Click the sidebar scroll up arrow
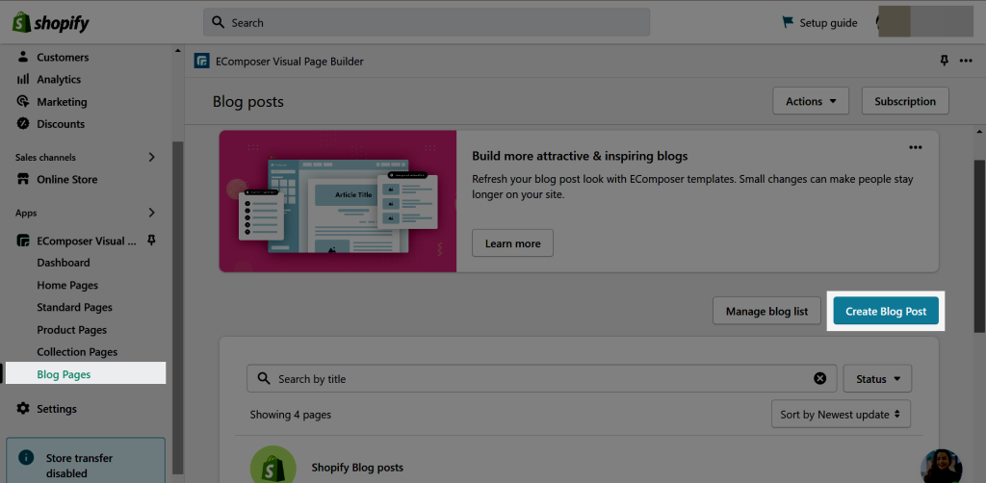The height and width of the screenshot is (483, 986). (177, 50)
